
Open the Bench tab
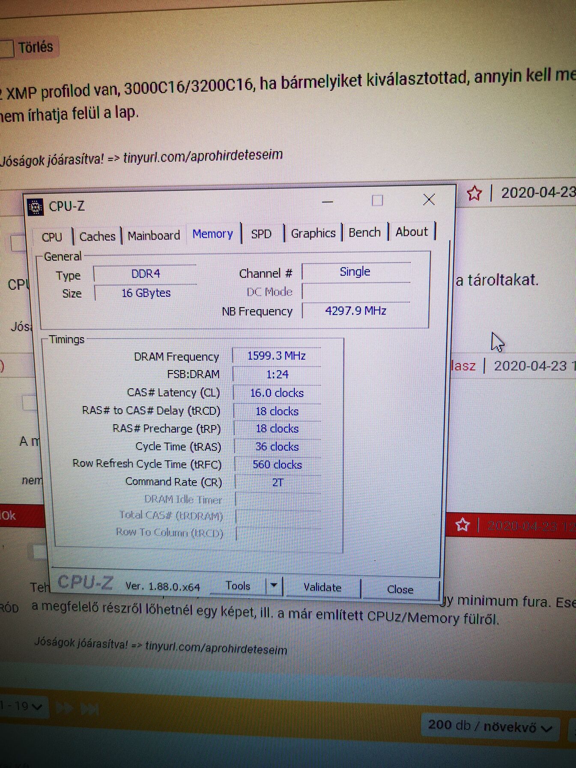364,233
